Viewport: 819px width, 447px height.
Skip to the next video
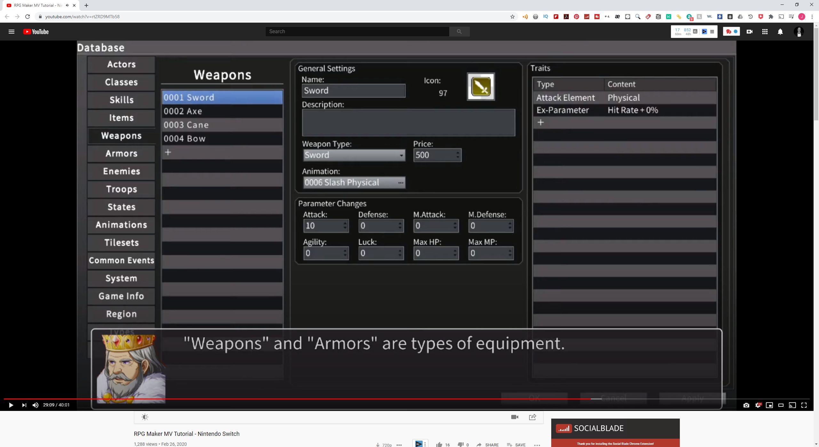[24, 405]
